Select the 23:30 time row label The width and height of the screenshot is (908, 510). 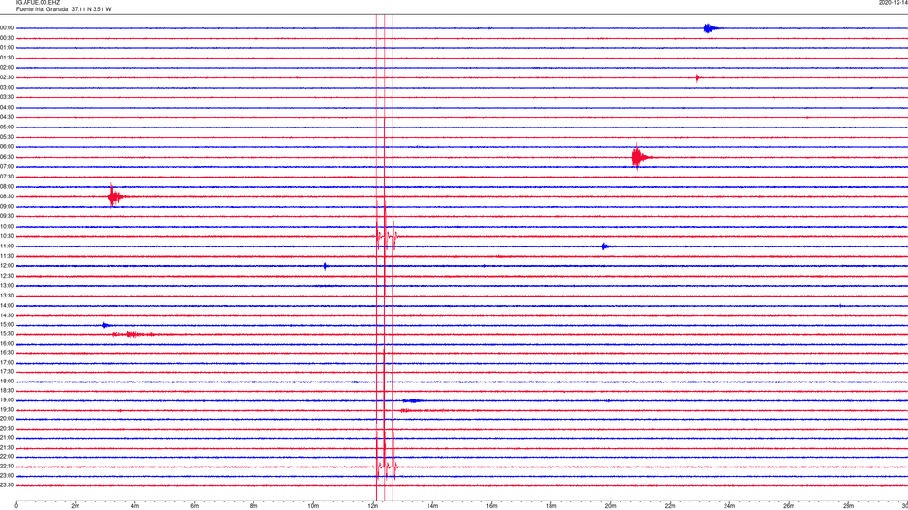coord(8,485)
